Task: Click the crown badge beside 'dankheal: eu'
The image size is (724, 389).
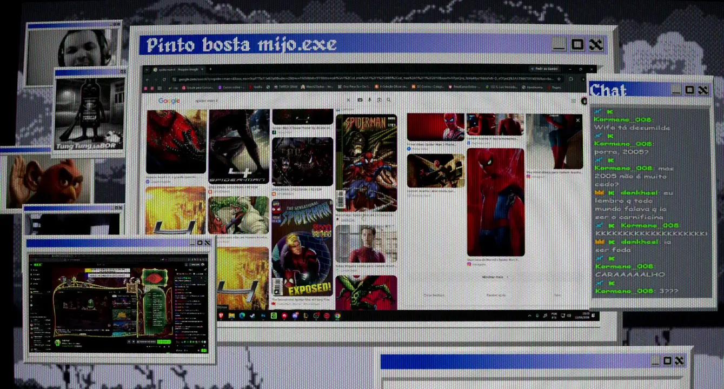Action: tap(599, 193)
